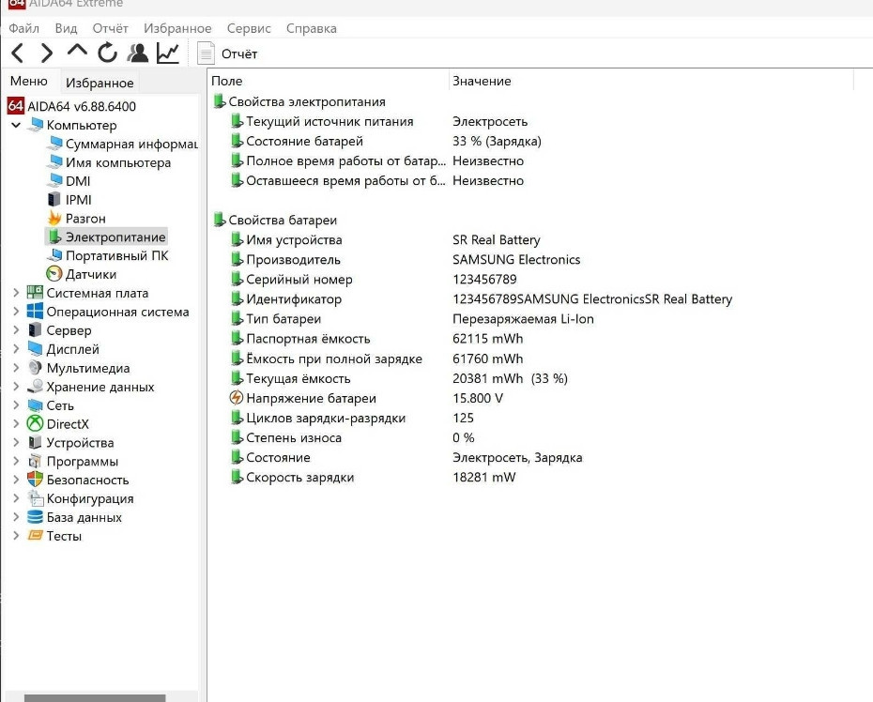
Task: Click the Back navigation arrow in toolbar
Action: coord(18,53)
